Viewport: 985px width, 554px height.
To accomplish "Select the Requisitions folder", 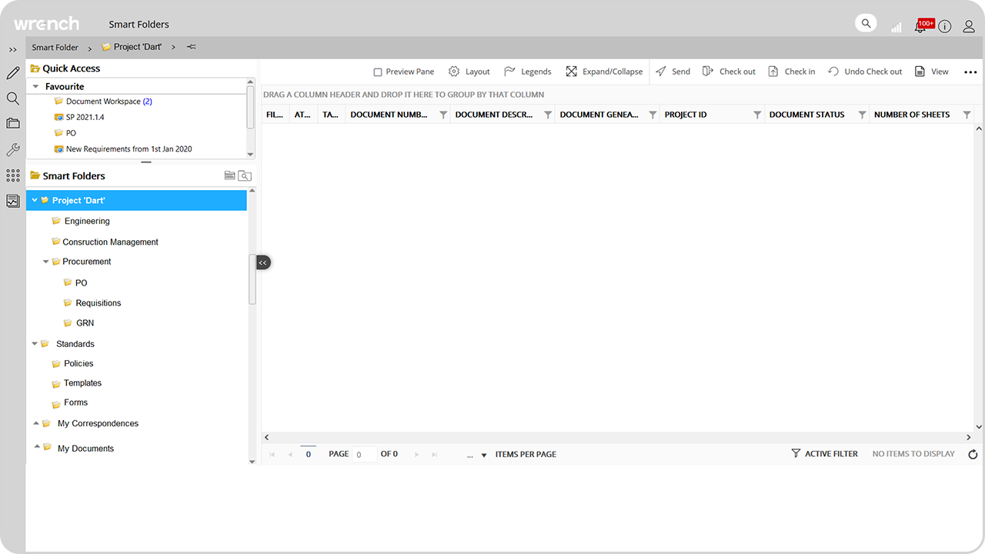I will (92, 303).
